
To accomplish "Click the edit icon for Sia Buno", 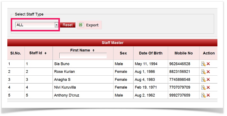I will 203,64.
